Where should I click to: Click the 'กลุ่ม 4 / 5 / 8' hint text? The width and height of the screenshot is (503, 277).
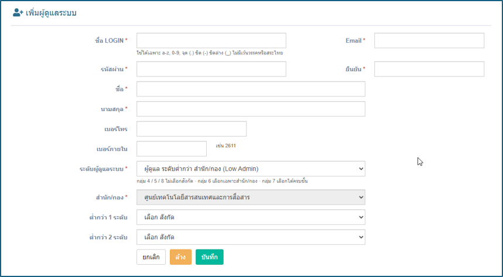tap(222, 181)
